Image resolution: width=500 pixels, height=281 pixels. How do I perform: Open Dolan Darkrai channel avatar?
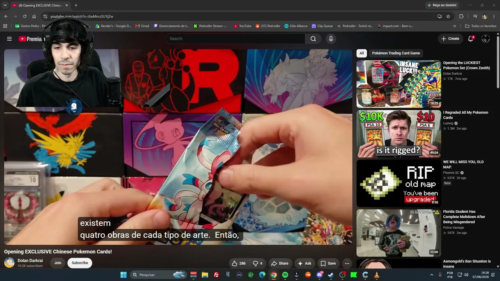pos(9,263)
